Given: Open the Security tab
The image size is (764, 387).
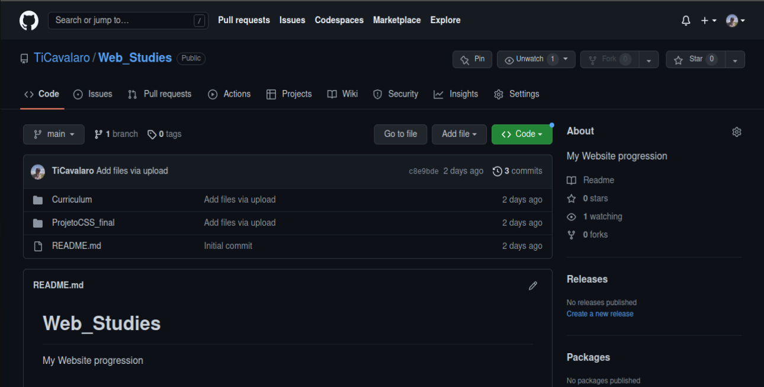Looking at the screenshot, I should coord(396,94).
